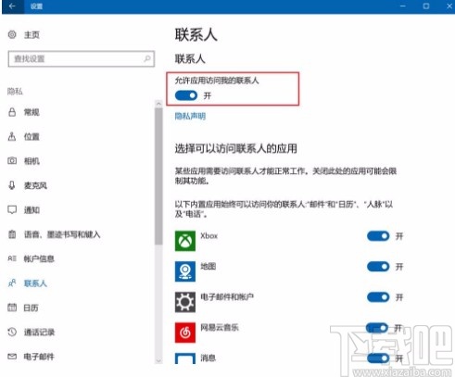The width and height of the screenshot is (455, 377).
Task: Open the 主页 home page
Action: tap(32, 34)
